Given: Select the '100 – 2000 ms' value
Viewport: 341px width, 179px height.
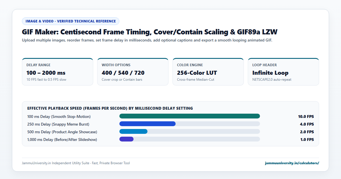Looking at the screenshot, I should click(x=46, y=73).
